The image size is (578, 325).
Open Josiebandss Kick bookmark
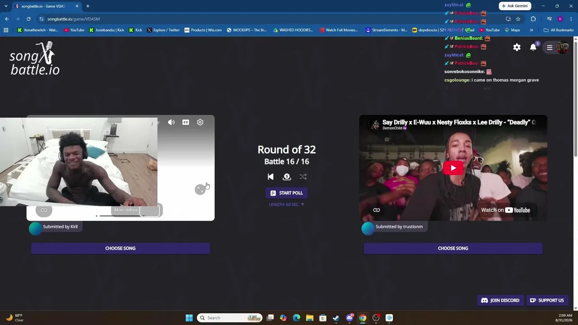point(107,30)
